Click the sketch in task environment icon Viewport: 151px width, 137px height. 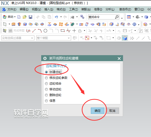[4, 31]
